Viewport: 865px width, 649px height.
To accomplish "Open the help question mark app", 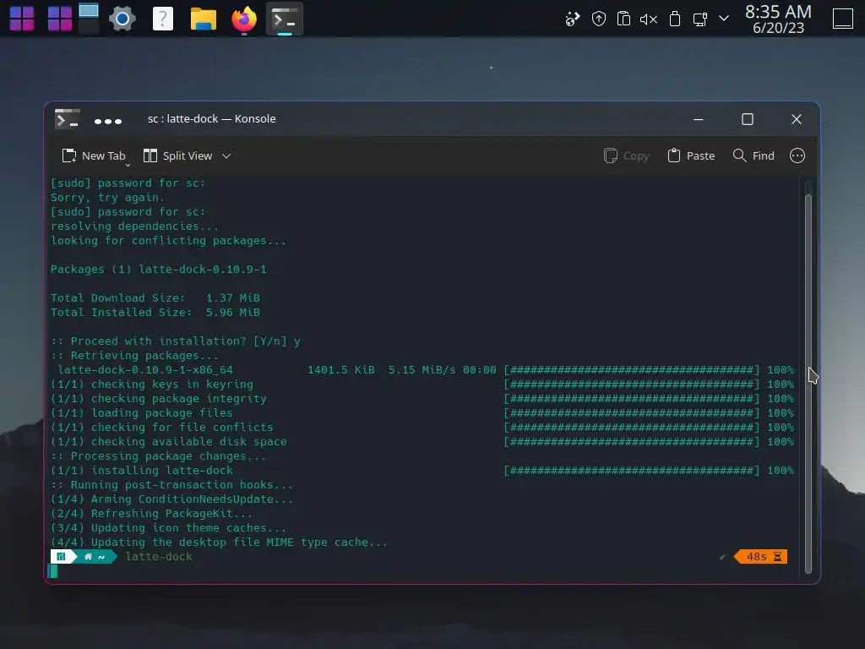I will tap(163, 19).
